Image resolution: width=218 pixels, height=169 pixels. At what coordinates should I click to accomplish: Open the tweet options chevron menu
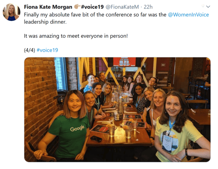[x=208, y=7]
